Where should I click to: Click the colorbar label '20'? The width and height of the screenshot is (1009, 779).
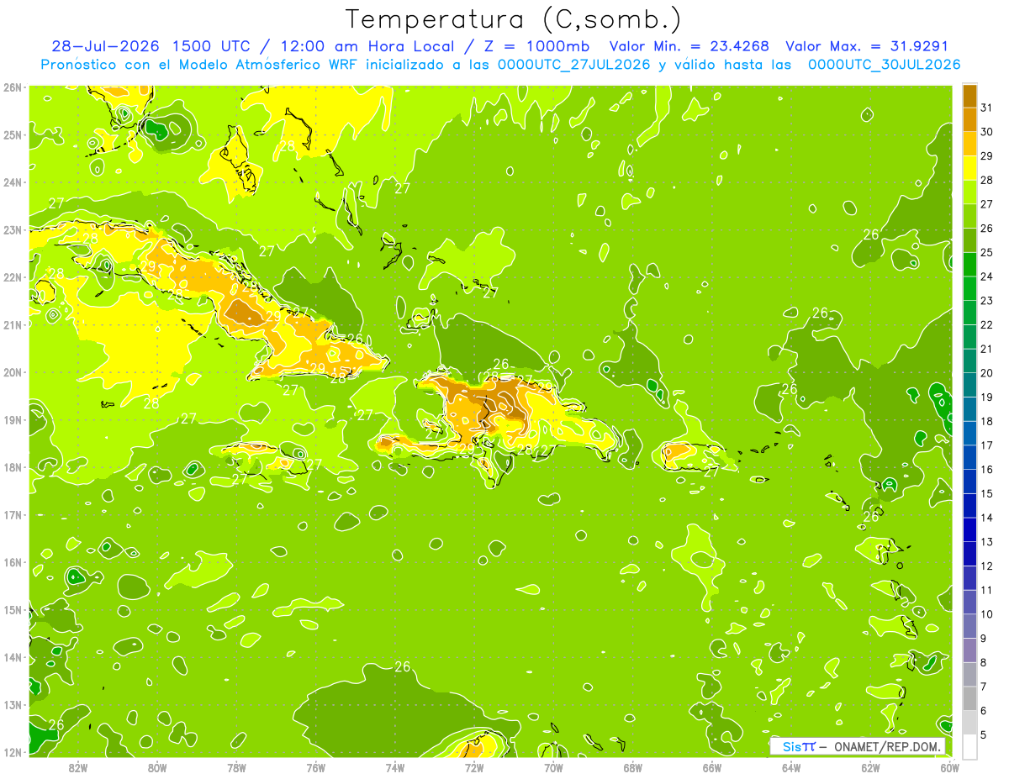(986, 373)
